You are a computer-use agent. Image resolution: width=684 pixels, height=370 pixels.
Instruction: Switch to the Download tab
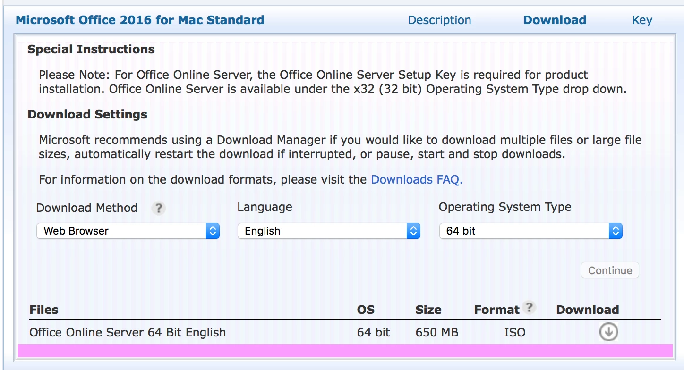click(555, 20)
